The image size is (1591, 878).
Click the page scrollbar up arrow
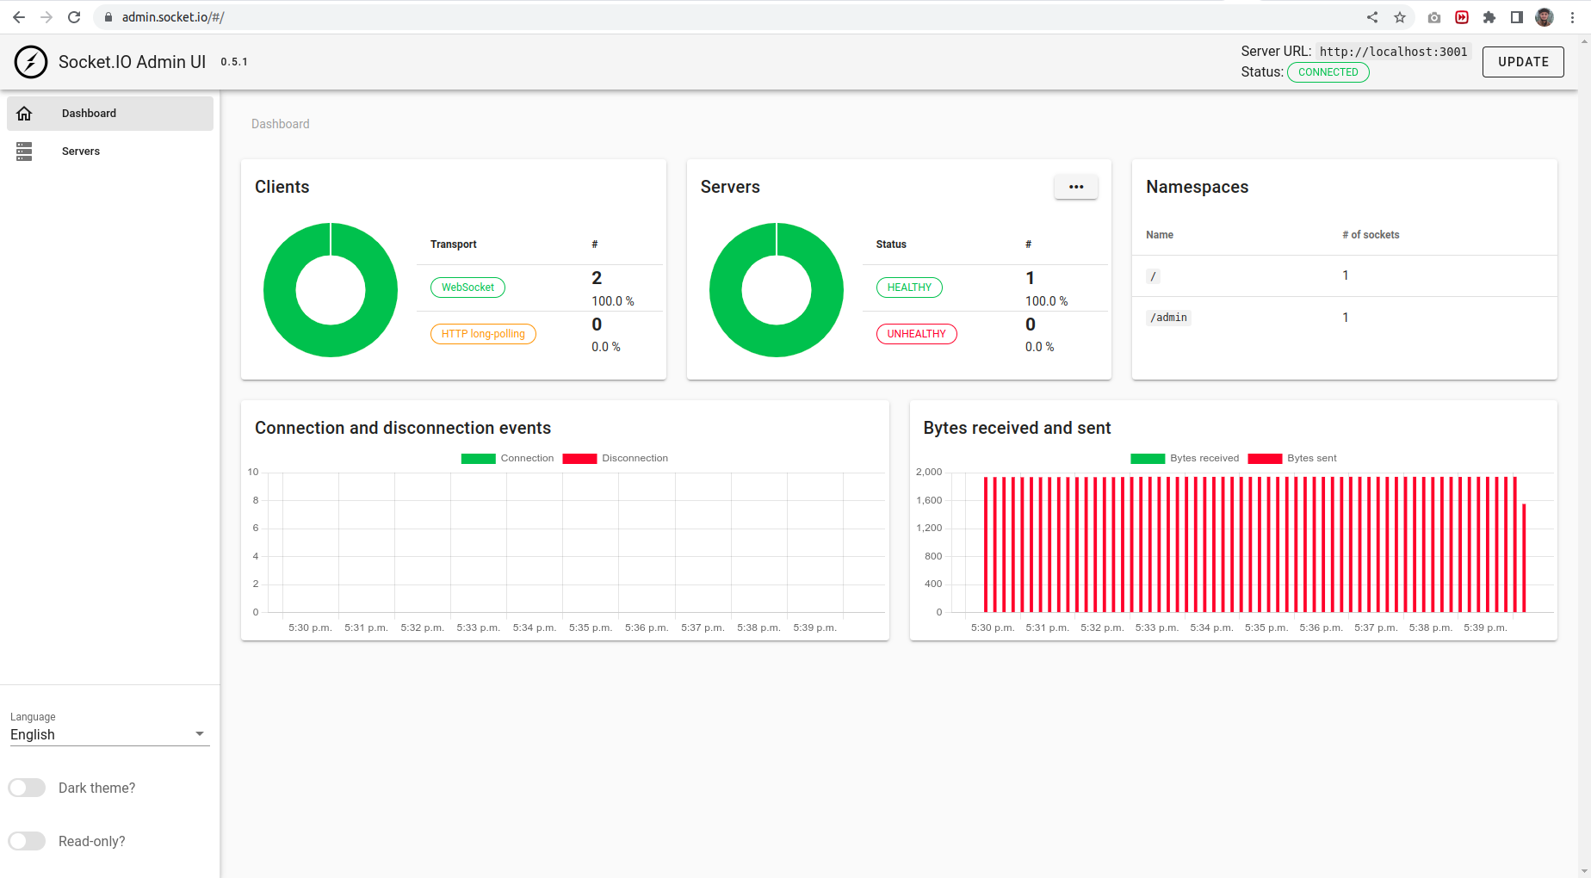pyautogui.click(x=1584, y=40)
